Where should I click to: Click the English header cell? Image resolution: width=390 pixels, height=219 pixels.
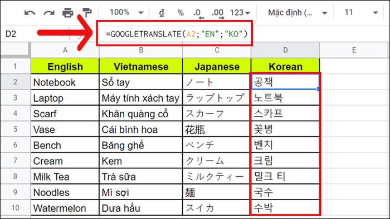tap(65, 66)
